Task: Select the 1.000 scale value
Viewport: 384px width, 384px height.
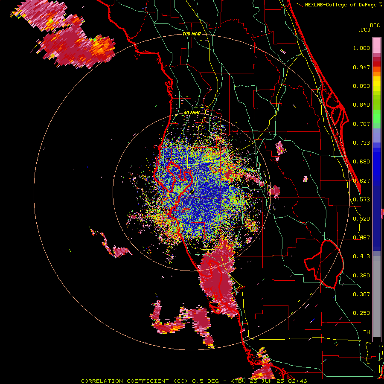Action: tap(361, 48)
